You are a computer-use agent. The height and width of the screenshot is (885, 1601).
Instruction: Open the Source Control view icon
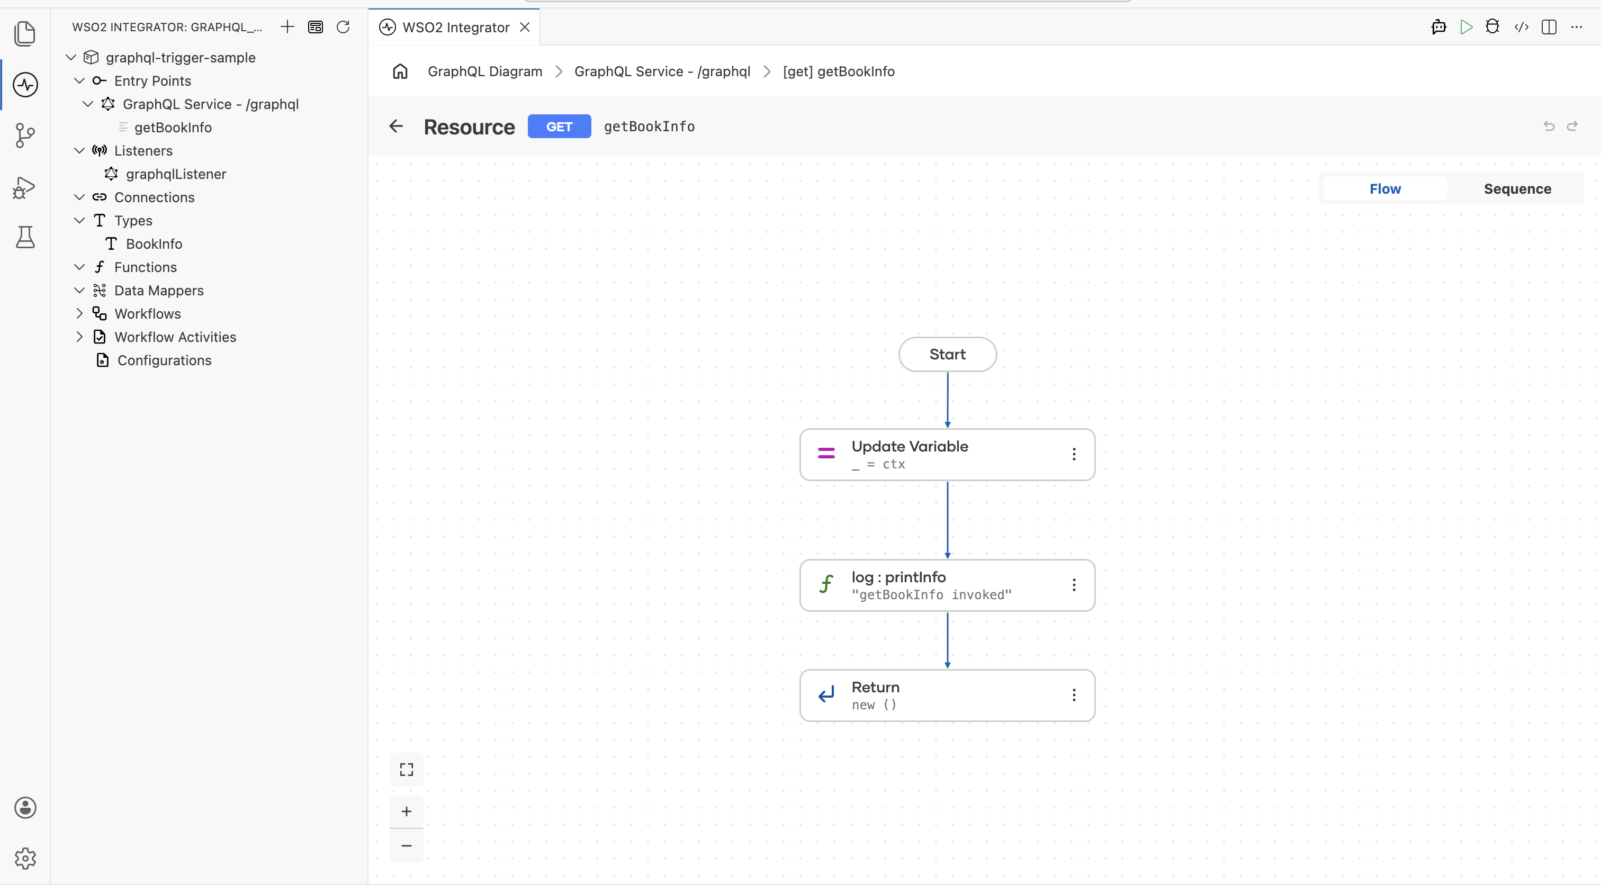pos(25,135)
